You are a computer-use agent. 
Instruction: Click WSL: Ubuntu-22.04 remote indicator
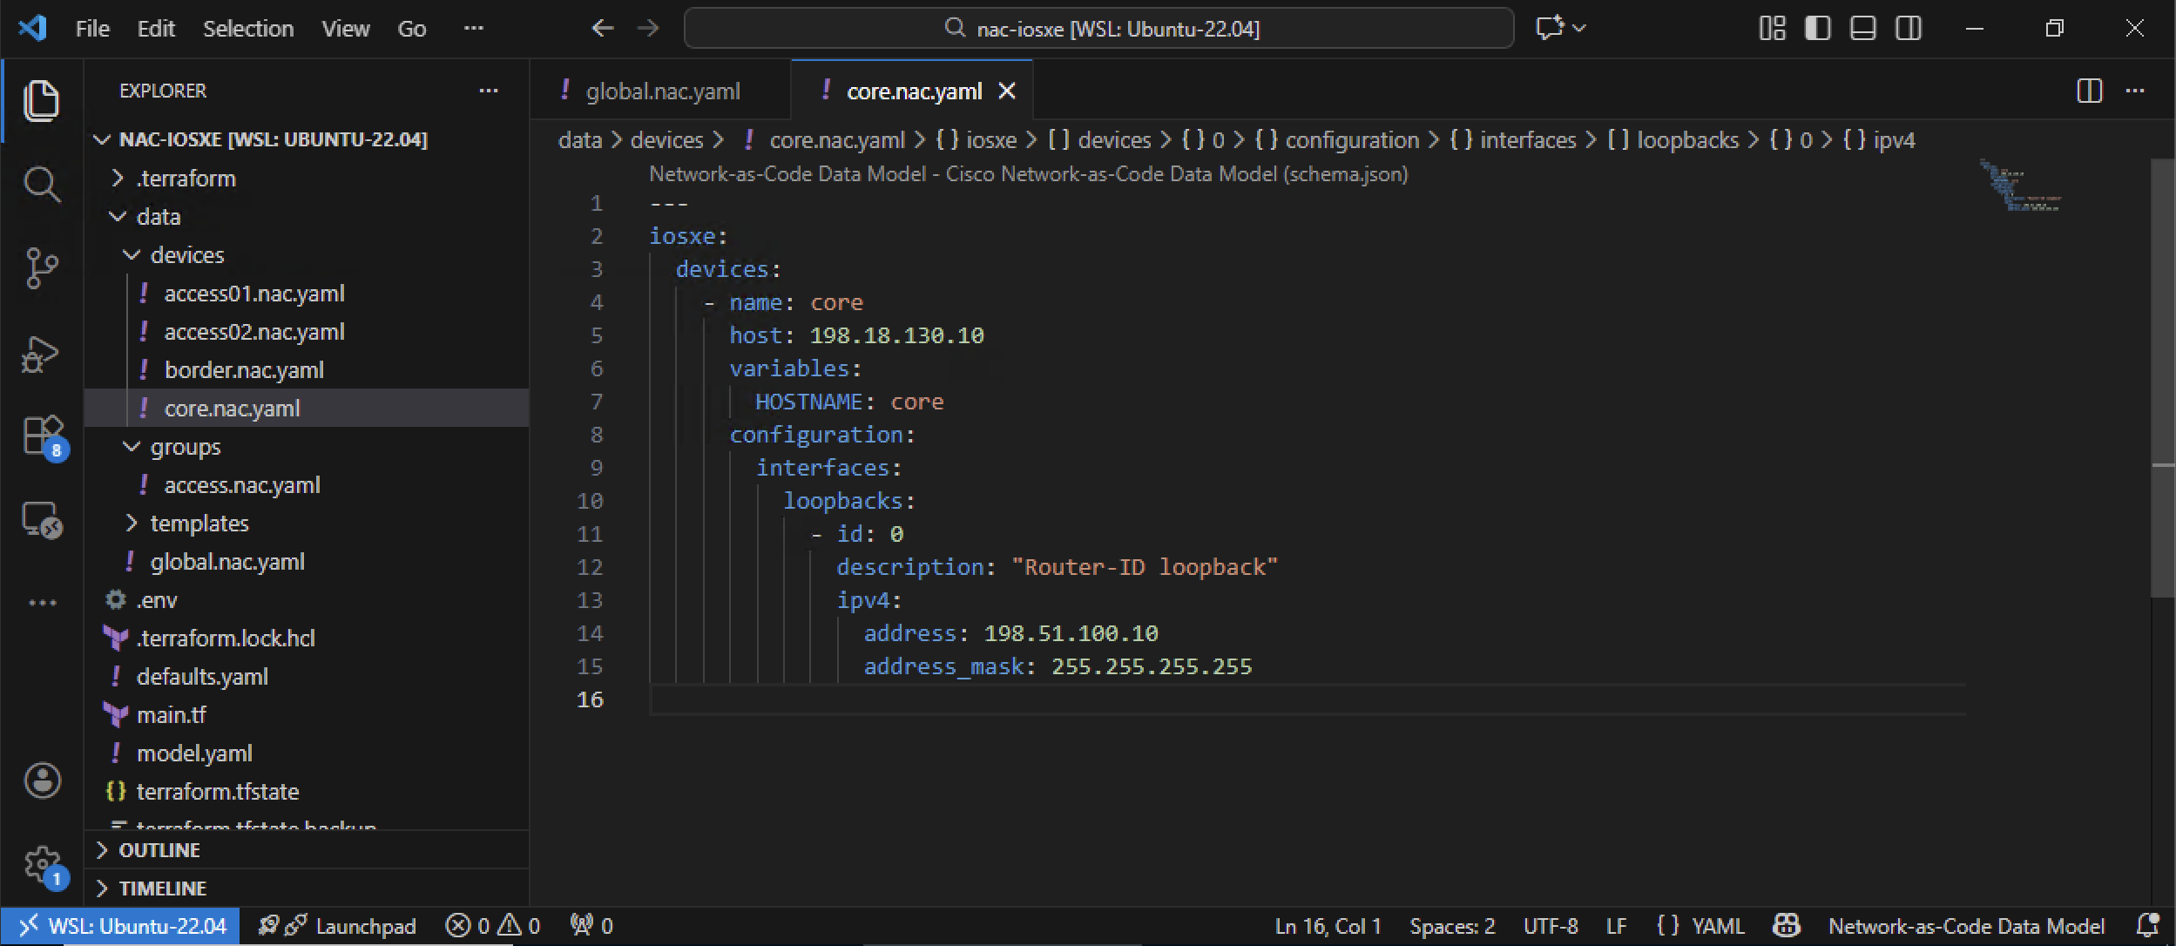click(x=122, y=925)
